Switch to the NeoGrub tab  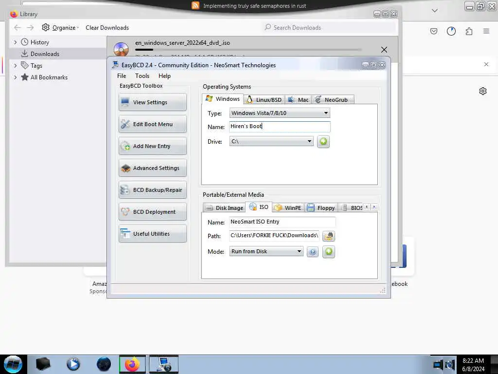[333, 100]
